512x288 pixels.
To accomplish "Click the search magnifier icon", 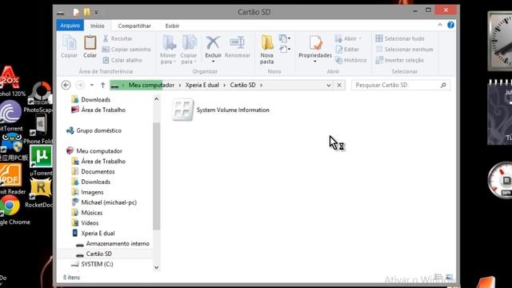I will [443, 85].
